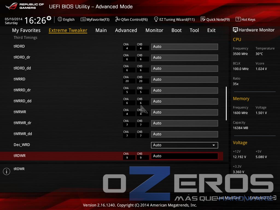Select the Dec_WRD setting label
The image size is (280, 210).
coord(22,145)
